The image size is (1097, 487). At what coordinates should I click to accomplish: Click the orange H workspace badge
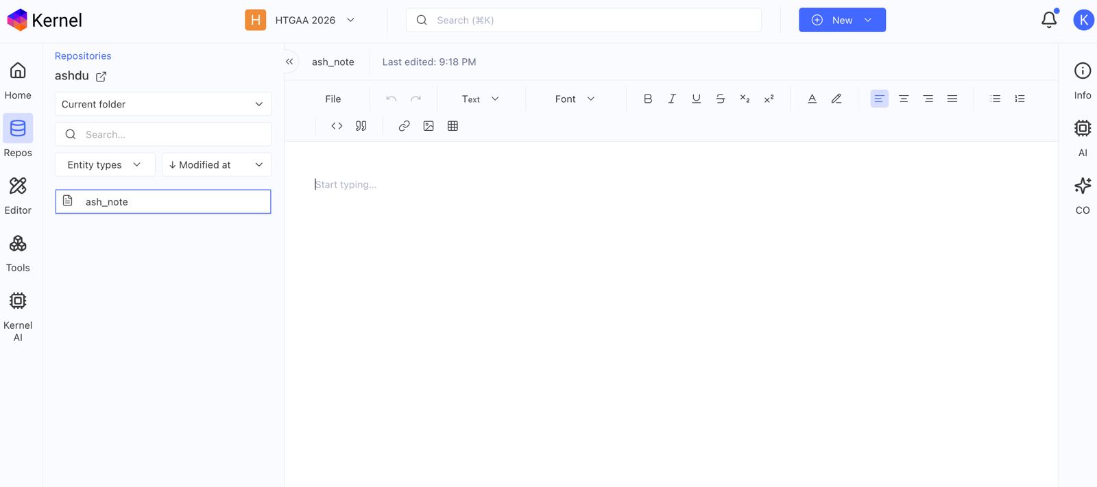tap(256, 20)
